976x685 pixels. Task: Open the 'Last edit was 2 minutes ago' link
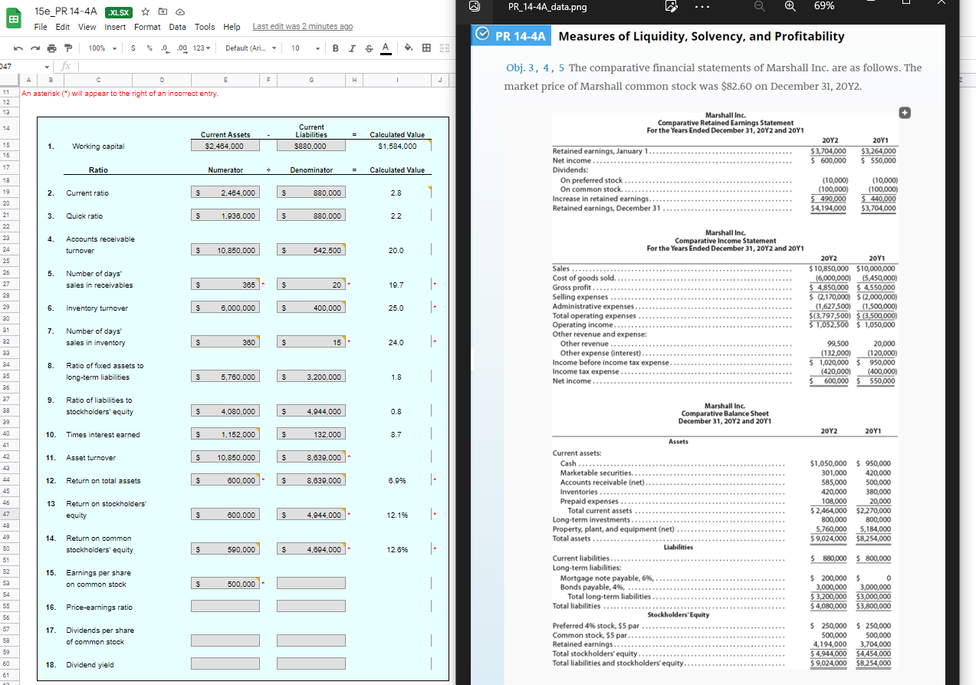tap(302, 27)
